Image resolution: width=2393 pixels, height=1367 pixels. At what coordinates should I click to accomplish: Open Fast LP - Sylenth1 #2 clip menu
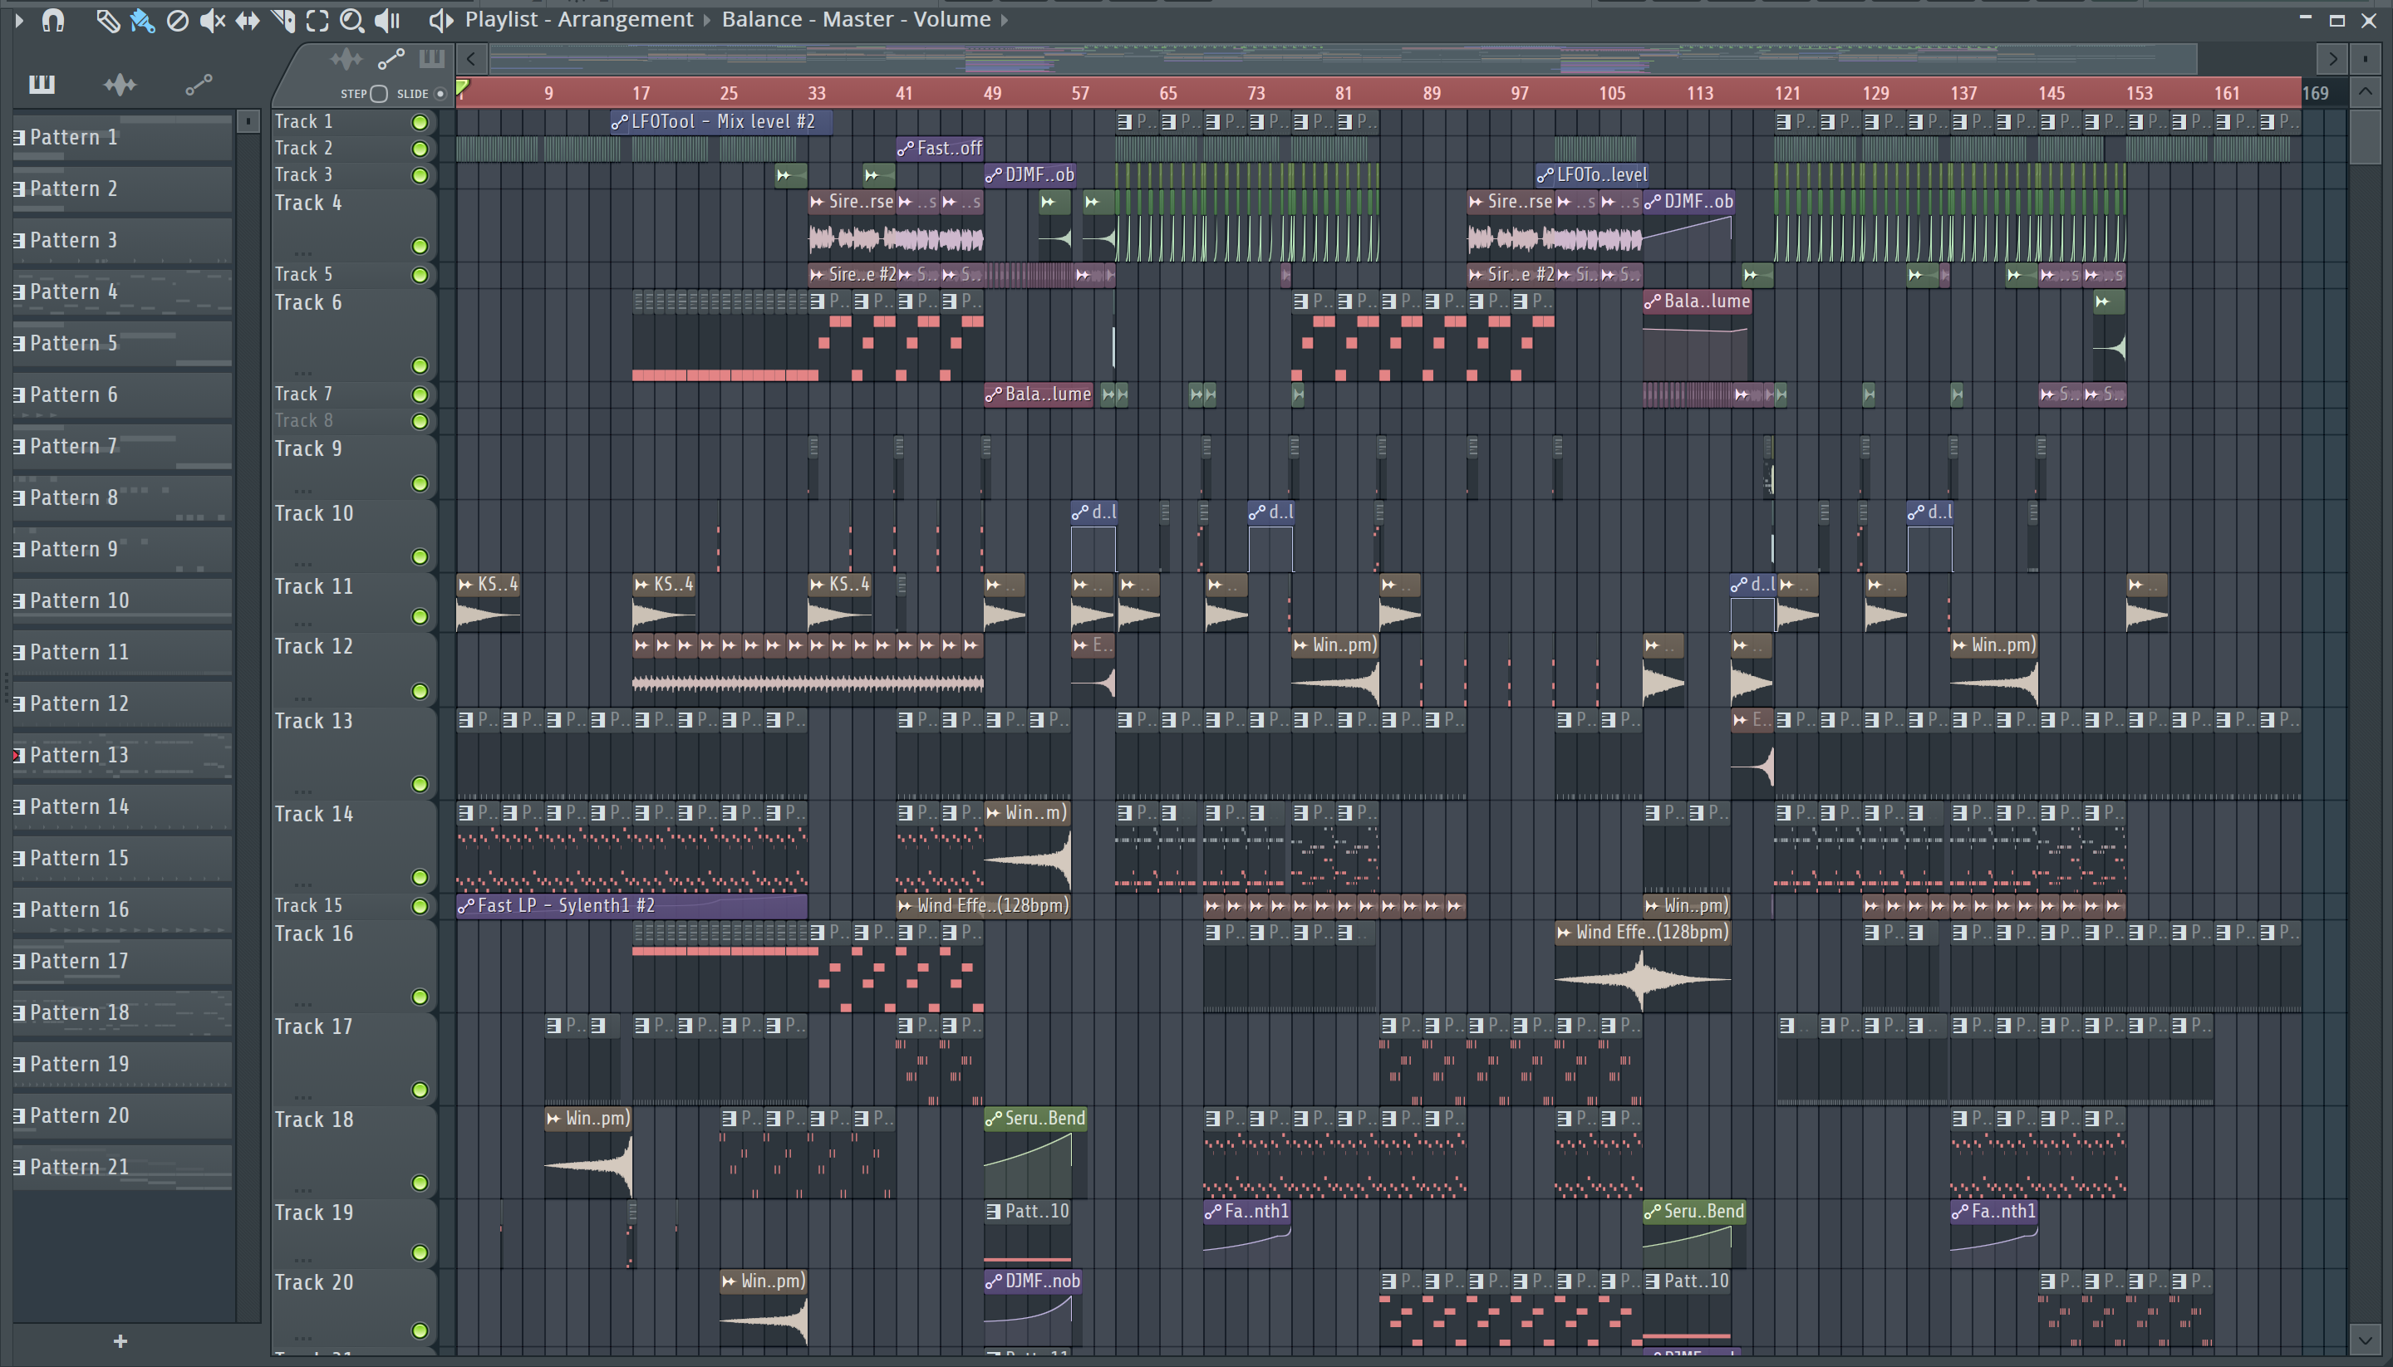(x=464, y=907)
